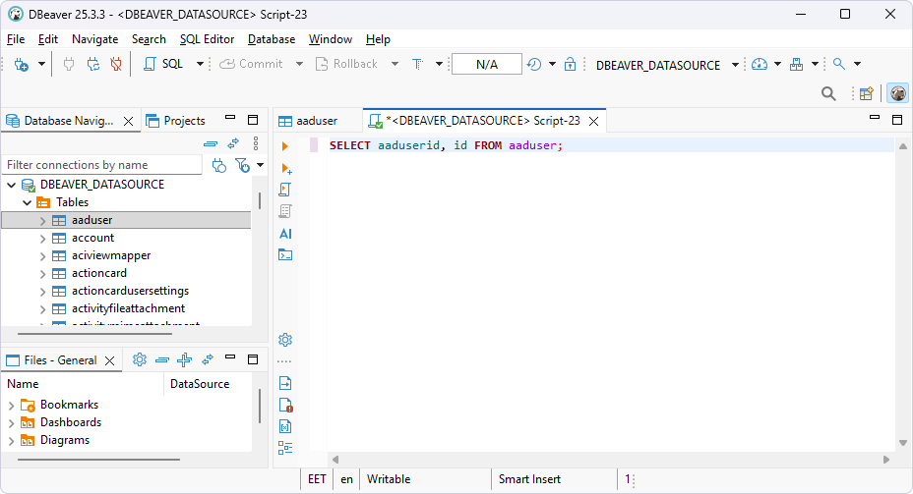913x494 pixels.
Task: Click the blue search magnifier in toolbar
Action: point(839,64)
